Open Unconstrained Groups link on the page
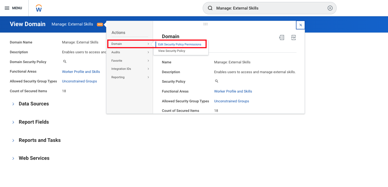Viewport: 388px width, 187px height. 79,81
